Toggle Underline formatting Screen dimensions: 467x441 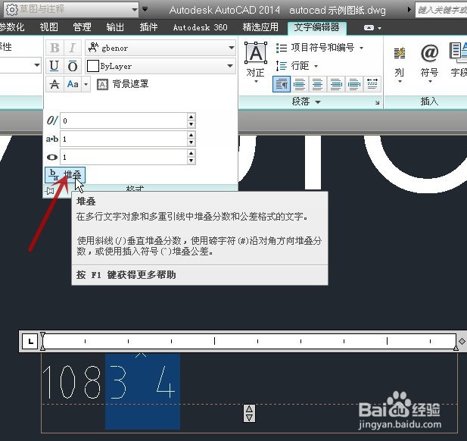pos(54,66)
